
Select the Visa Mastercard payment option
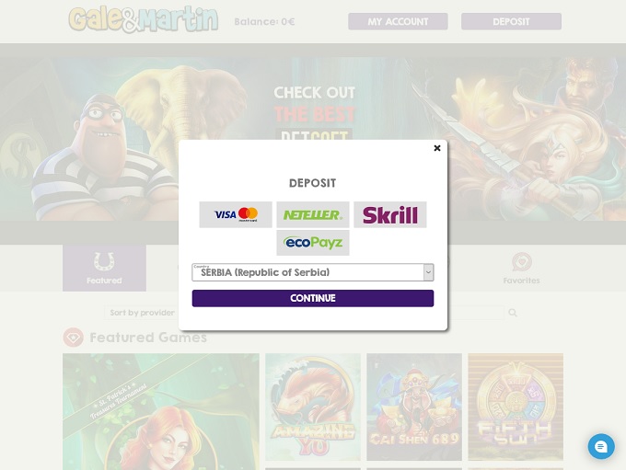[x=236, y=214]
